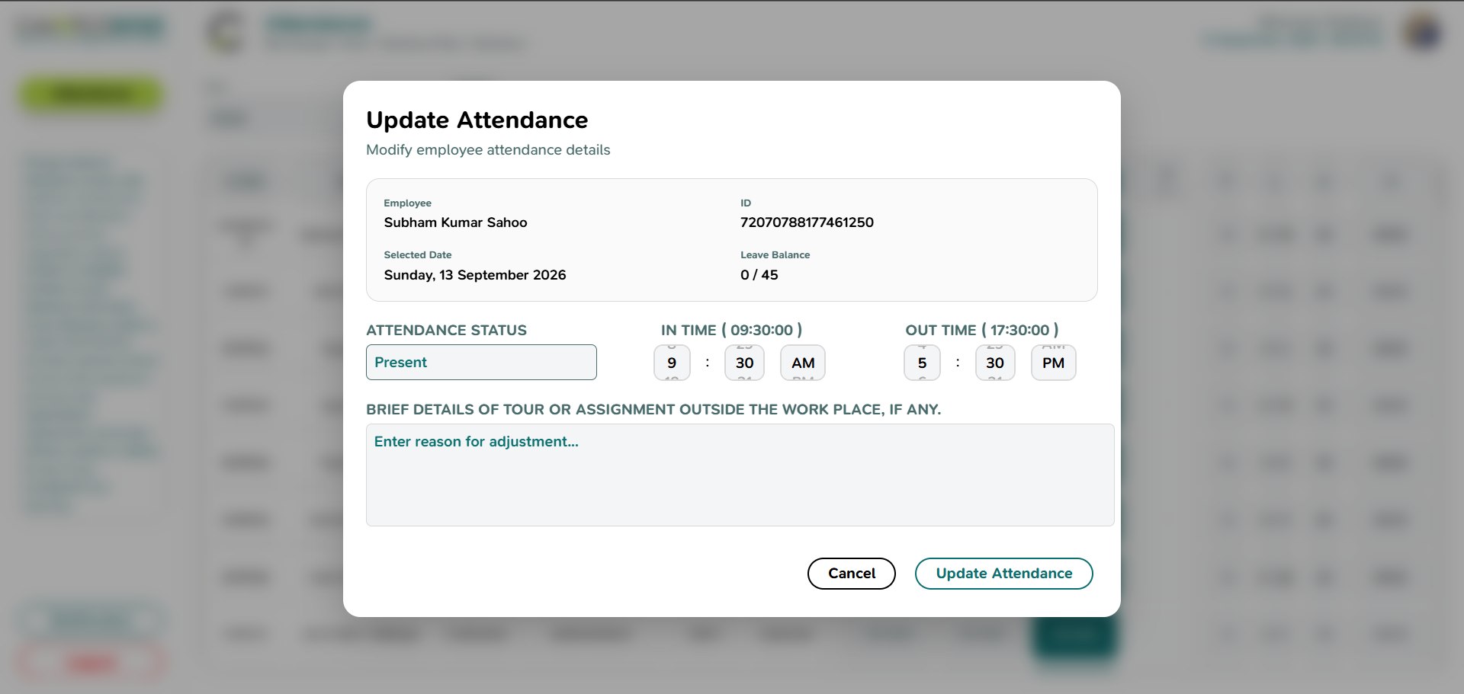Focus the reason for adjustment text area
The height and width of the screenshot is (694, 1464).
[x=740, y=475]
